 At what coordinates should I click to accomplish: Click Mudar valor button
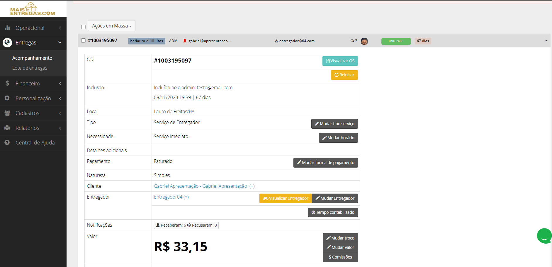tap(340, 247)
